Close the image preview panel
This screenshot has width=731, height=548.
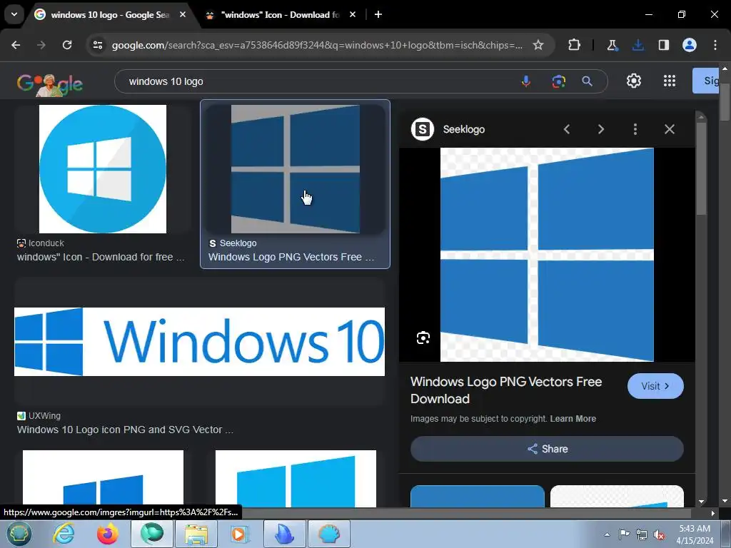tap(670, 129)
